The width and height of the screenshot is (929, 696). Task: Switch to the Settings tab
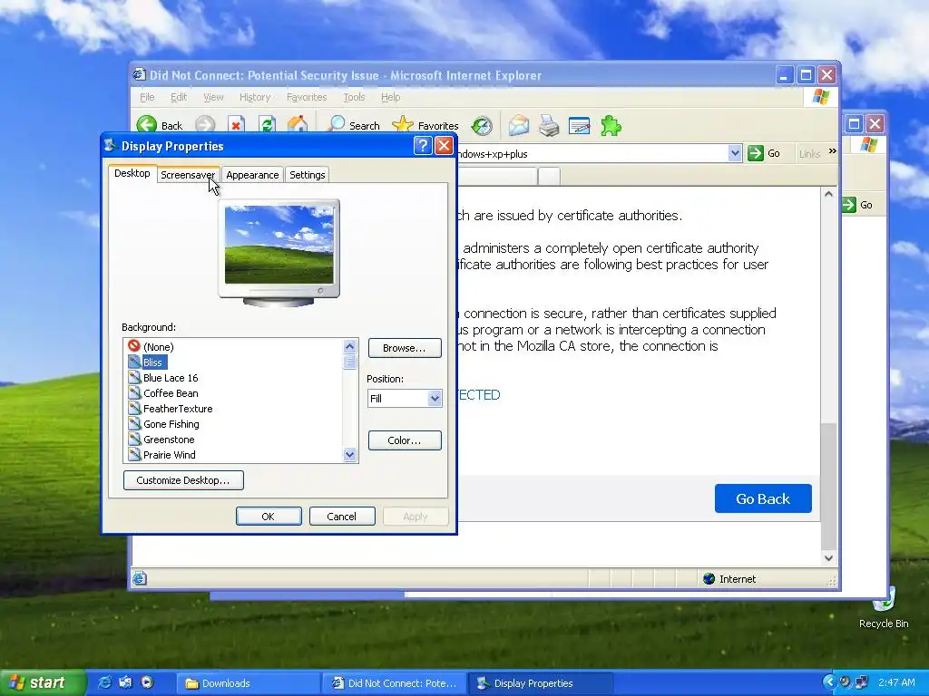[x=307, y=175]
